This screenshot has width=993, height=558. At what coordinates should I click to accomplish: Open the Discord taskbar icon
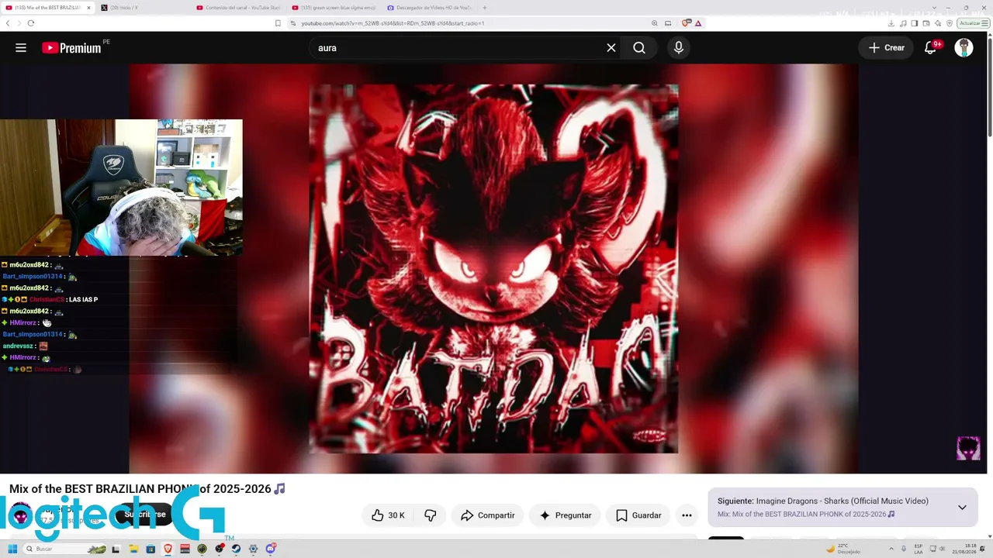[270, 549]
